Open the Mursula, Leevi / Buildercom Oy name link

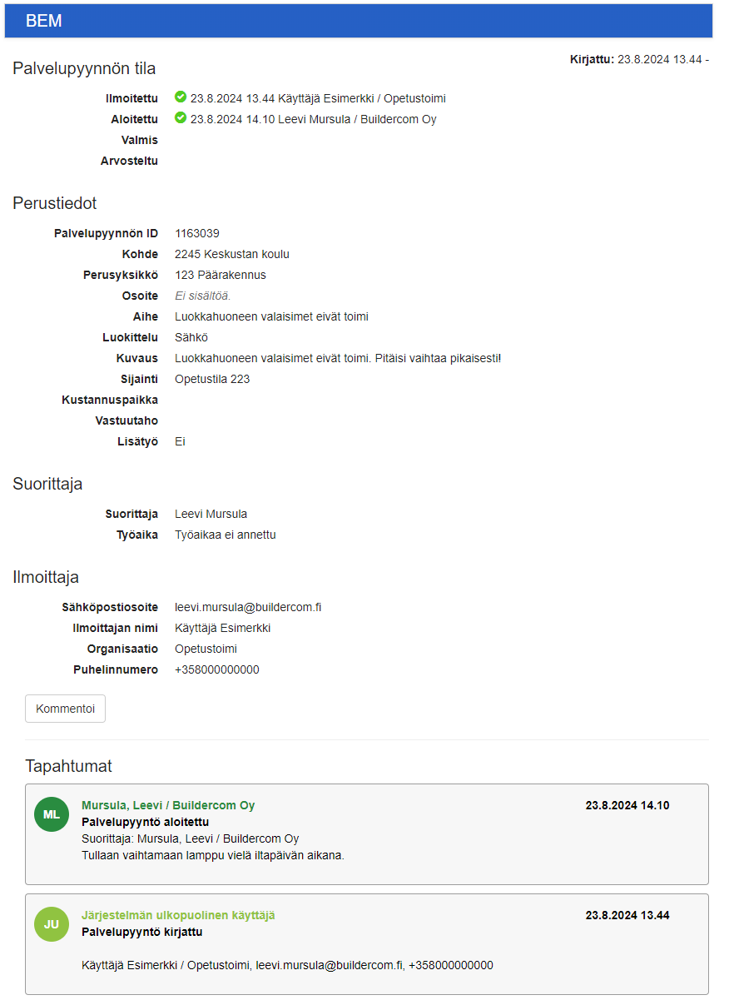pyautogui.click(x=168, y=805)
